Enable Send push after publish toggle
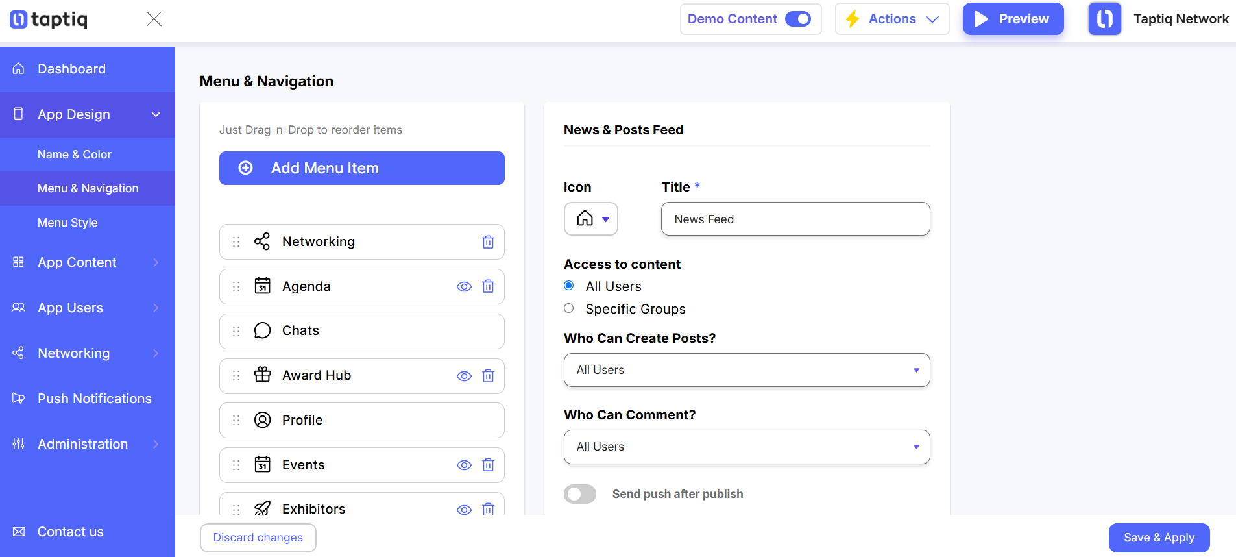The image size is (1236, 557). click(x=580, y=494)
